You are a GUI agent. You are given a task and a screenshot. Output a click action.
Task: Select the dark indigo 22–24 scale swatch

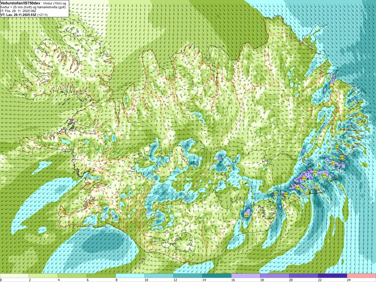pyautogui.click(x=333, y=276)
